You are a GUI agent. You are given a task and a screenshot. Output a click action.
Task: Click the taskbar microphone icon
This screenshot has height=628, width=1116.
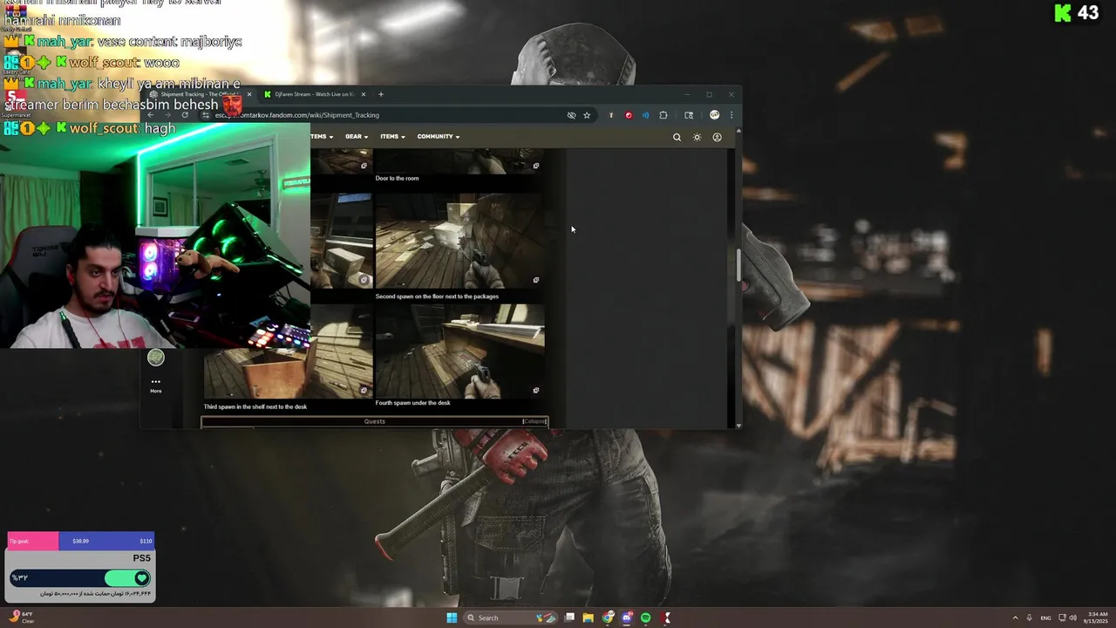1030,618
